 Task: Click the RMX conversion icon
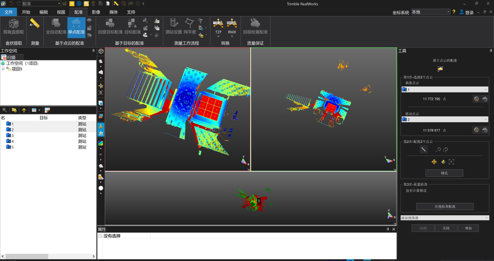(231, 24)
